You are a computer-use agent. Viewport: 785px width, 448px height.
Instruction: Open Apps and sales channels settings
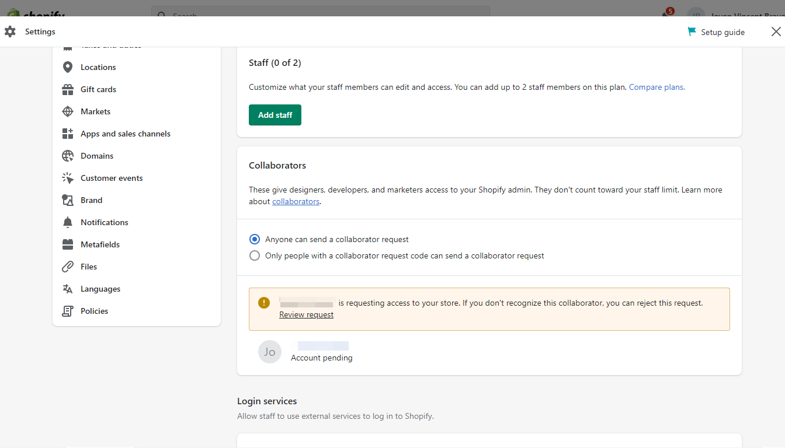coord(124,133)
